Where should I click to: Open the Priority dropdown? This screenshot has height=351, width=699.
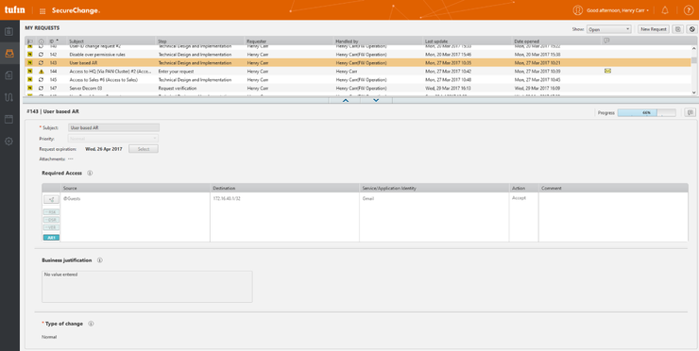pyautogui.click(x=113, y=139)
